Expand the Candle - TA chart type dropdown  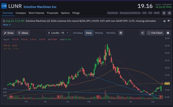click(58, 33)
